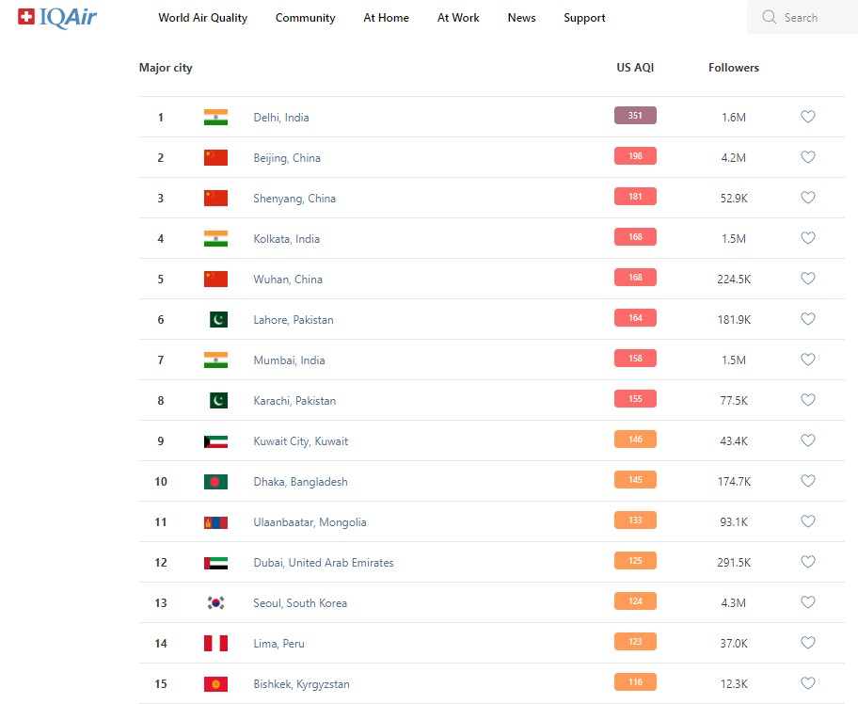Click Delhi's 351 AQI color badge
The width and height of the screenshot is (858, 704).
635,116
